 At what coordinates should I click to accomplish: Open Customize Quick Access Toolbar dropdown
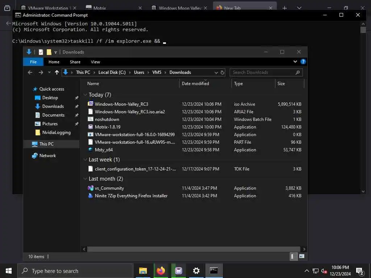coord(55,52)
